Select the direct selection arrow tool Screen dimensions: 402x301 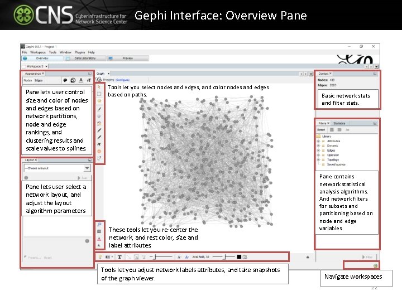pos(99,87)
